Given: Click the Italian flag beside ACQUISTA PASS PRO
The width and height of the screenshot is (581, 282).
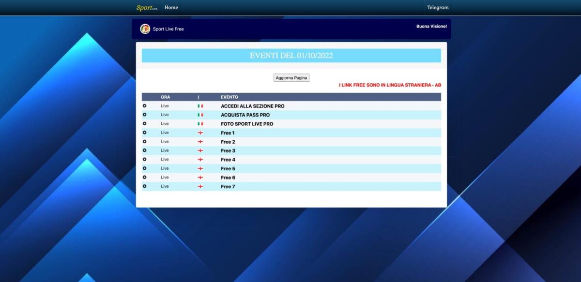Looking at the screenshot, I should (200, 115).
